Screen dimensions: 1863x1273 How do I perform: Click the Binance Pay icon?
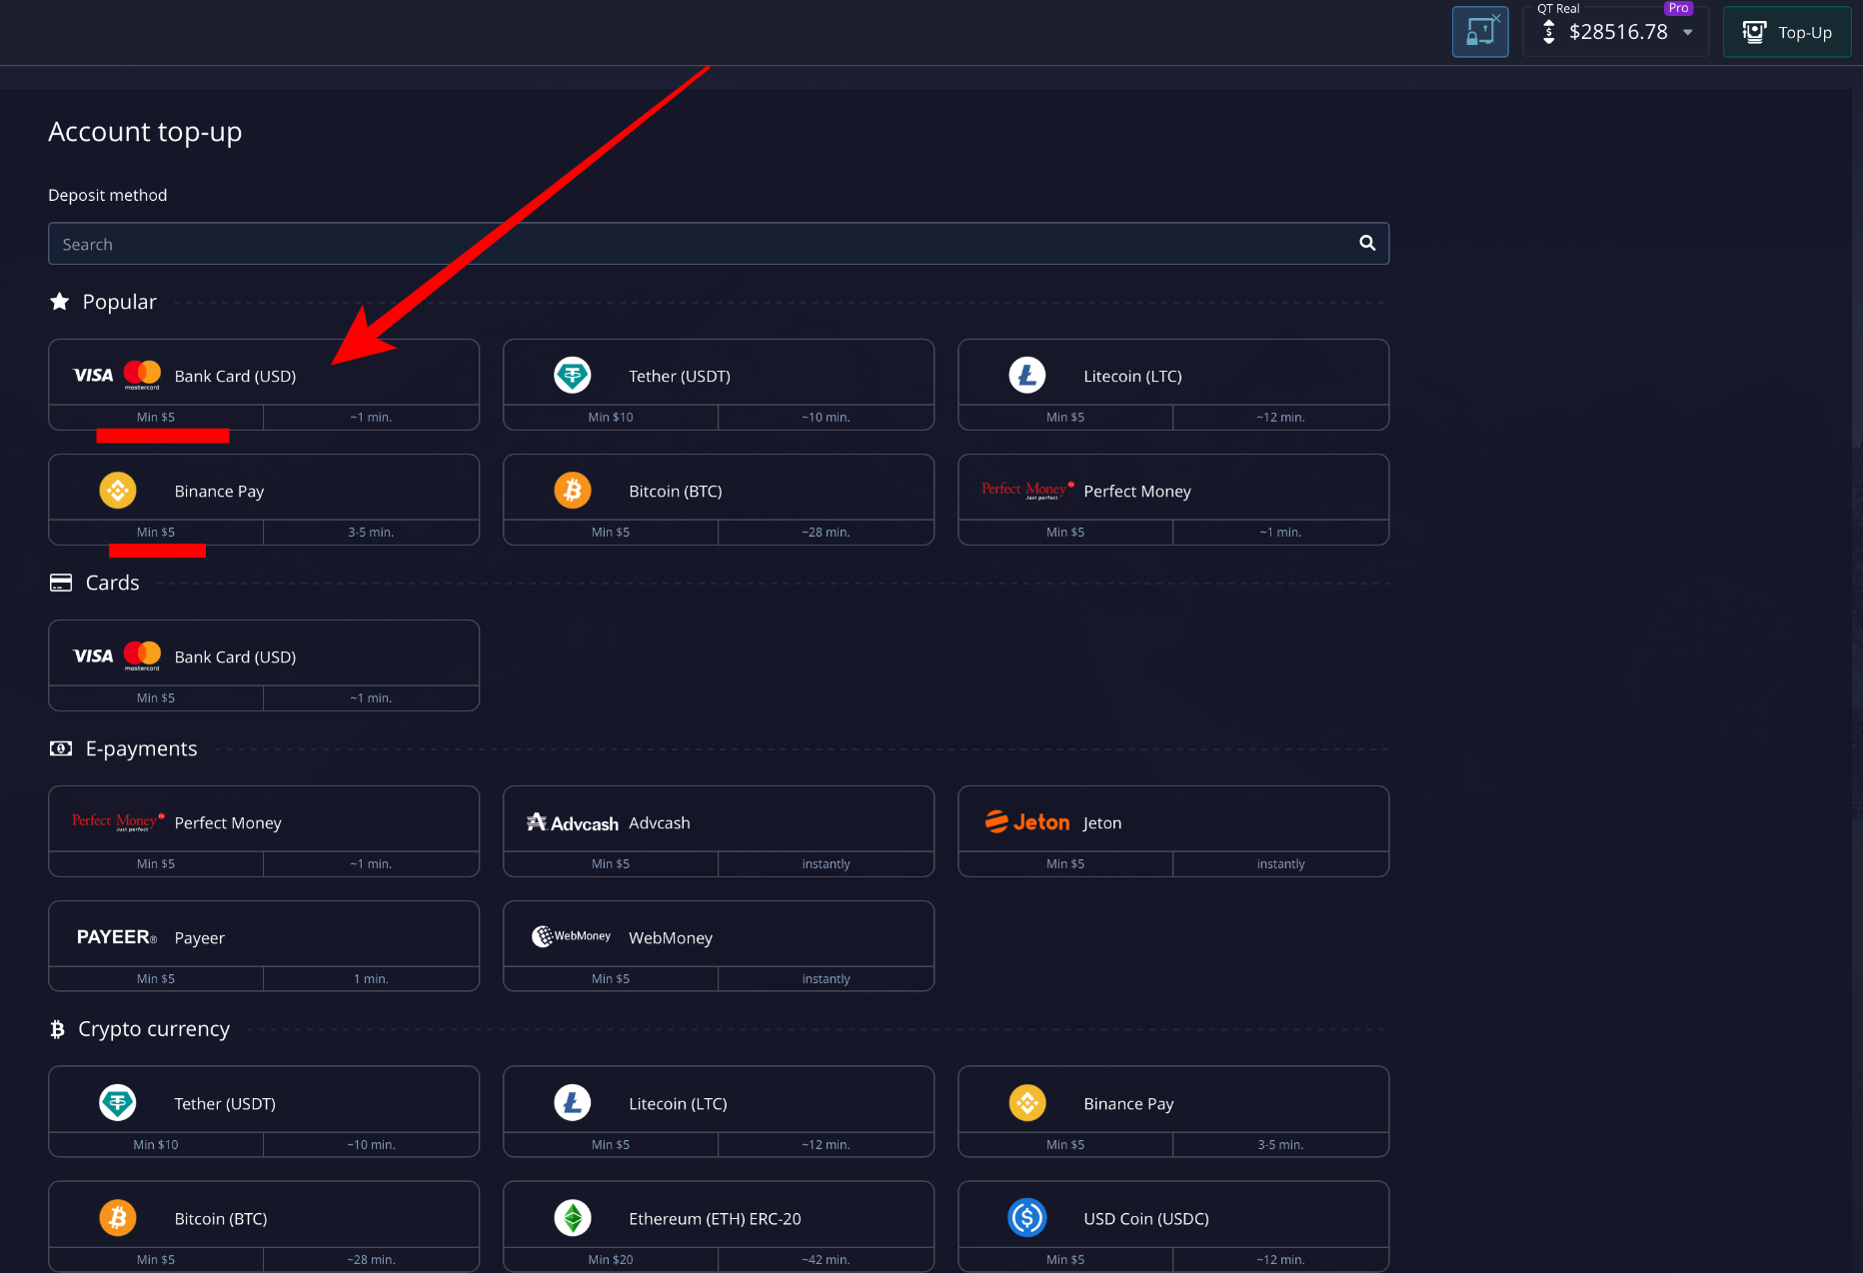(118, 491)
